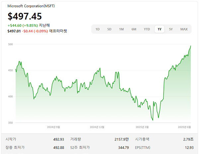
Task: Click the 400 y-axis label
Action: [x=11, y=96]
